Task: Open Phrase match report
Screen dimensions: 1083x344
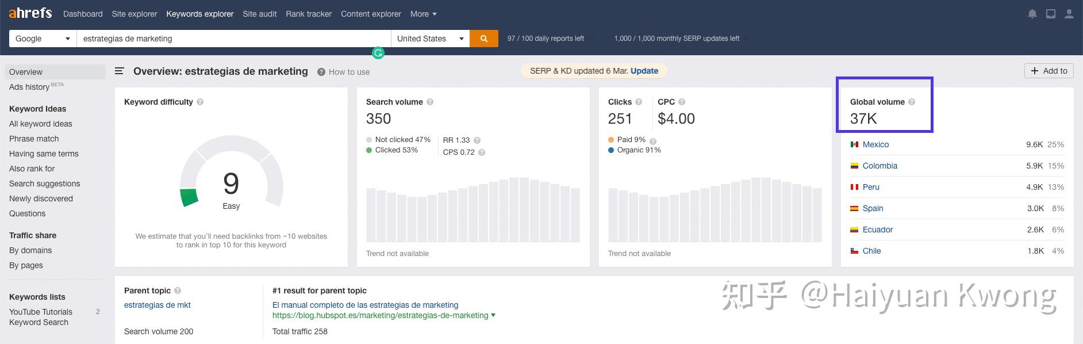Action: click(34, 139)
